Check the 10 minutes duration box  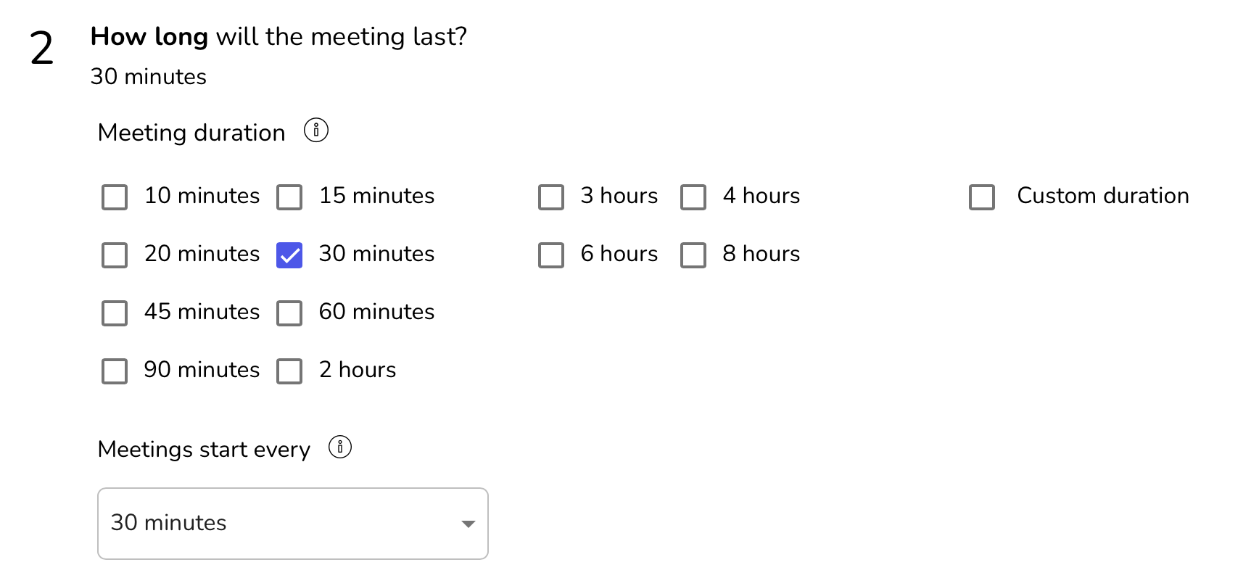click(x=115, y=197)
